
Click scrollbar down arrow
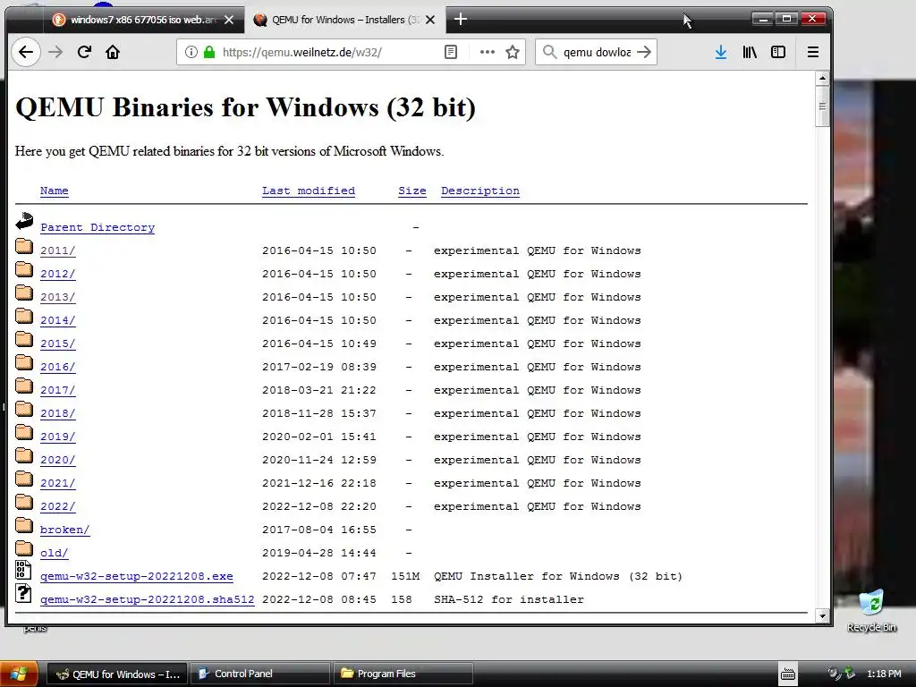point(822,615)
